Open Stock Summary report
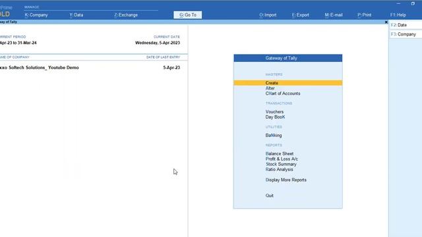 [x=281, y=164]
